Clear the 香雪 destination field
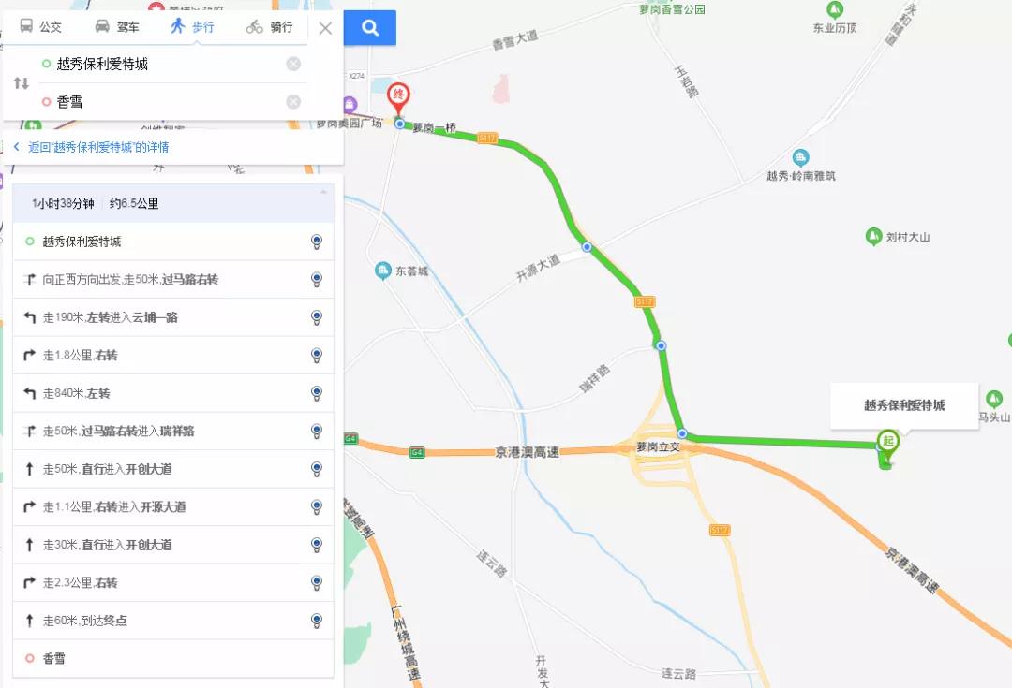Viewport: 1012px width, 688px height. (293, 102)
